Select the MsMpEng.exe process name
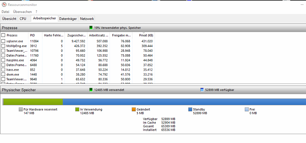Viewport: 306px width, 143px height. [16, 46]
